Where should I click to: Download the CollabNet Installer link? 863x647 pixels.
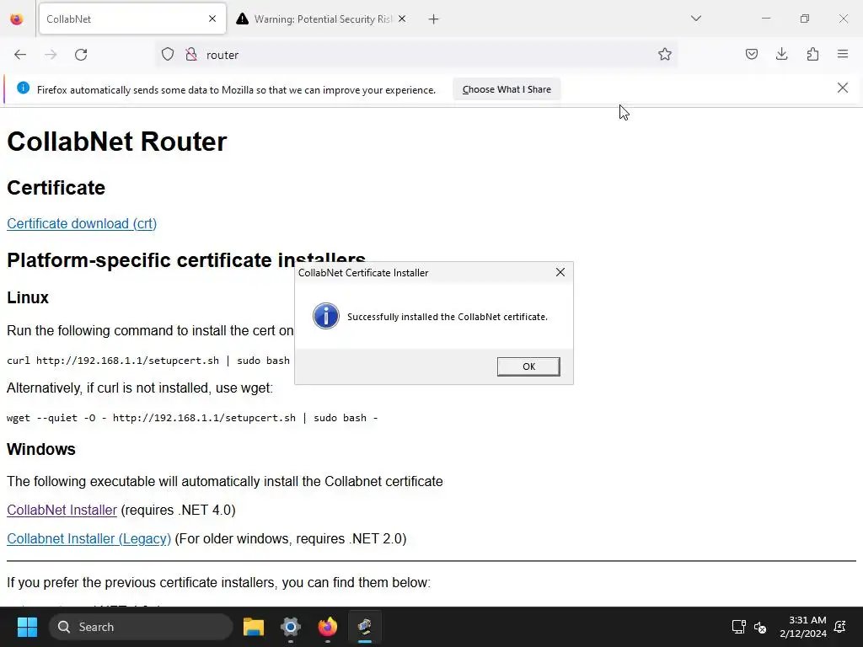tap(62, 510)
